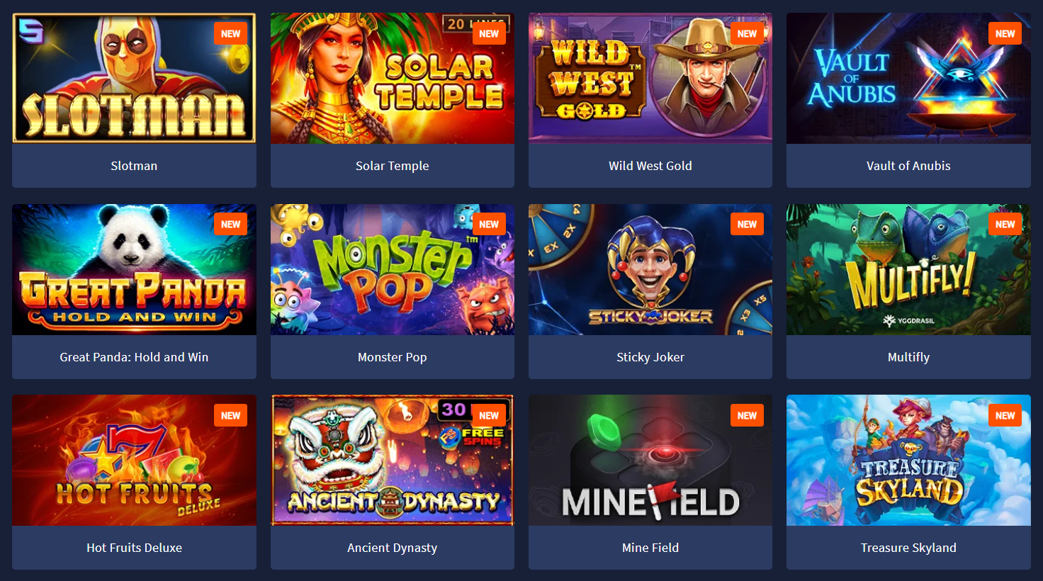Open the Solar Temple game image
Screen dimensions: 1043x581
(392, 78)
